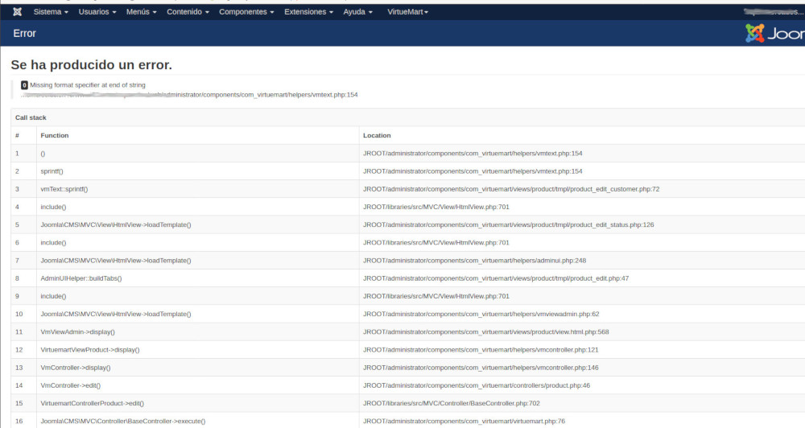
Task: Select 'Missing format specifier at end of string' text
Action: point(88,85)
